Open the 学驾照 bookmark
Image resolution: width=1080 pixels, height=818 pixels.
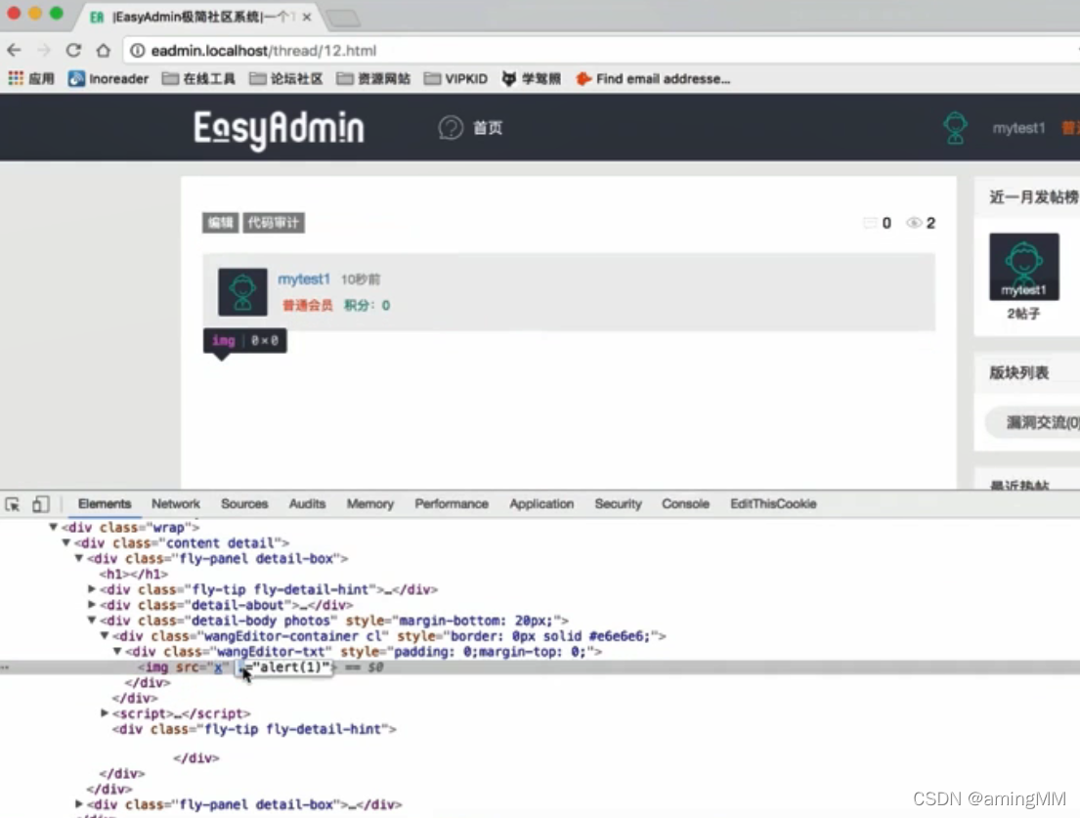531,78
